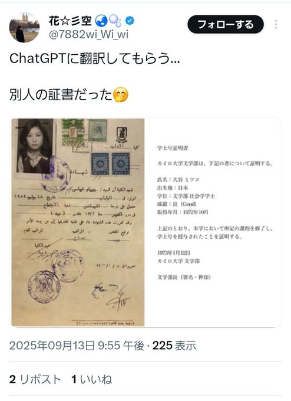The width and height of the screenshot is (291, 401).
Task: Open the 1 いいね likes list
Action: [92, 379]
